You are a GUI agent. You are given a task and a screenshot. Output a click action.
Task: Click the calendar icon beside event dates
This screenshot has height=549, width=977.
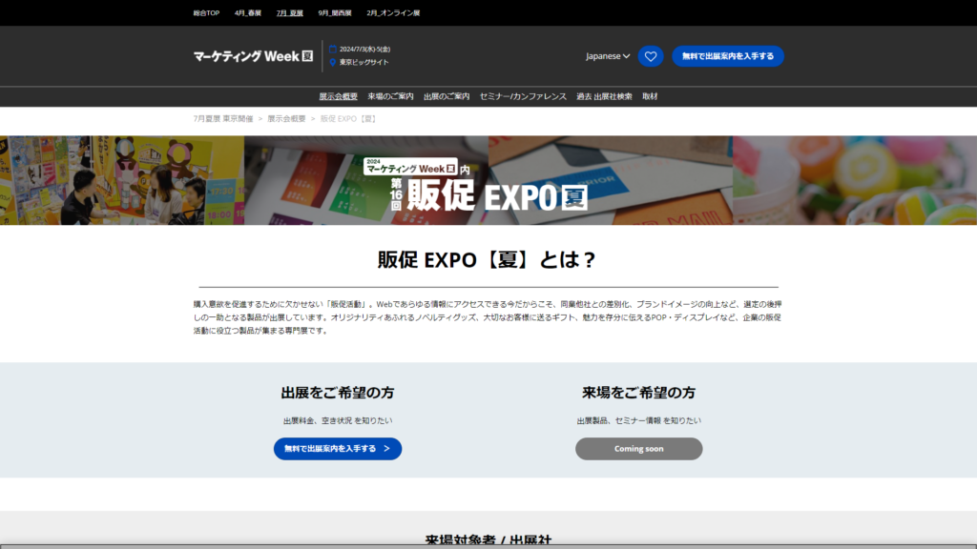pos(333,50)
